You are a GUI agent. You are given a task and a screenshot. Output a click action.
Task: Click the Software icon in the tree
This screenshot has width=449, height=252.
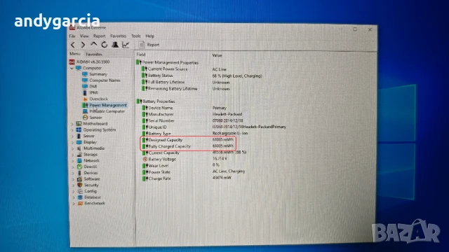click(x=79, y=179)
